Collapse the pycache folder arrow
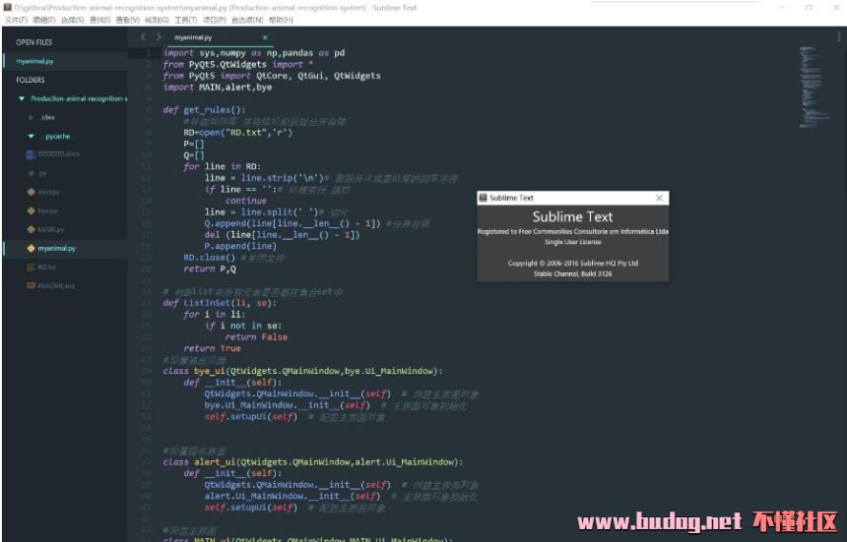847x542 pixels. pyautogui.click(x=31, y=136)
